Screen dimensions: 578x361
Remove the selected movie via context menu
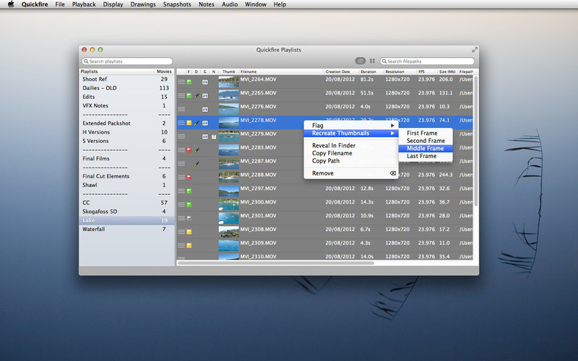(x=351, y=173)
